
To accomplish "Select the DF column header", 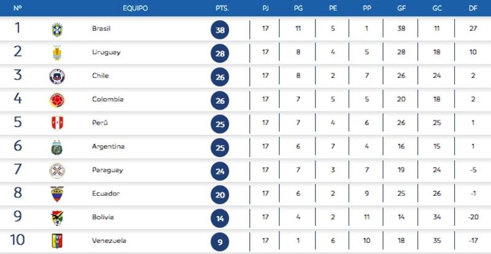I will click(x=473, y=9).
